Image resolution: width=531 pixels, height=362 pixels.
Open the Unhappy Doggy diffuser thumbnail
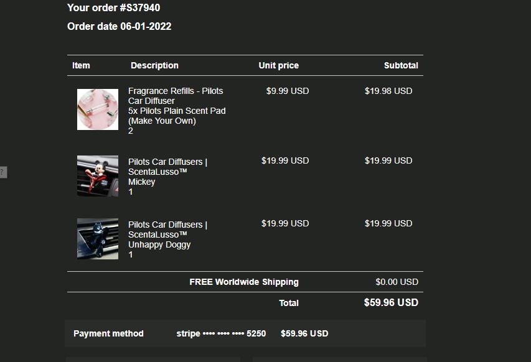click(x=98, y=239)
